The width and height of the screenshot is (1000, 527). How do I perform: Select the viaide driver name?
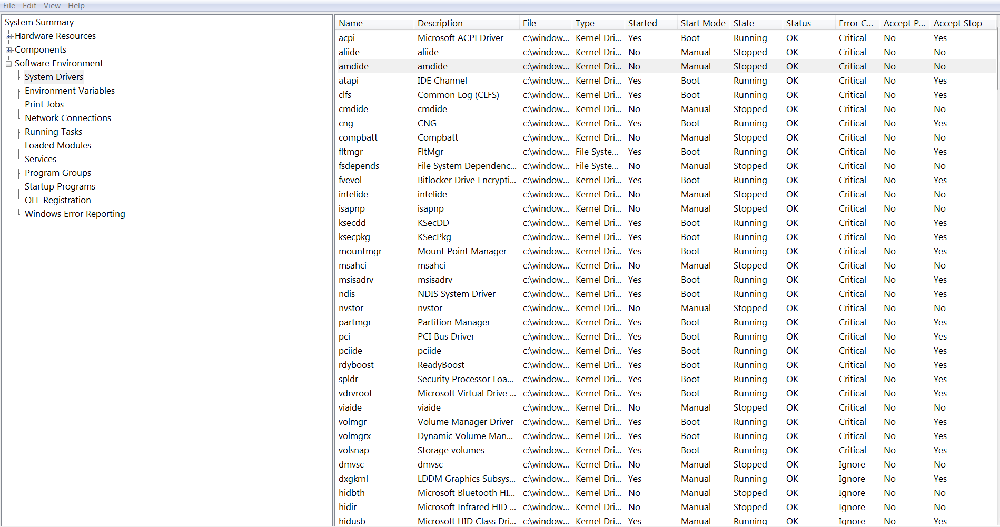click(350, 407)
